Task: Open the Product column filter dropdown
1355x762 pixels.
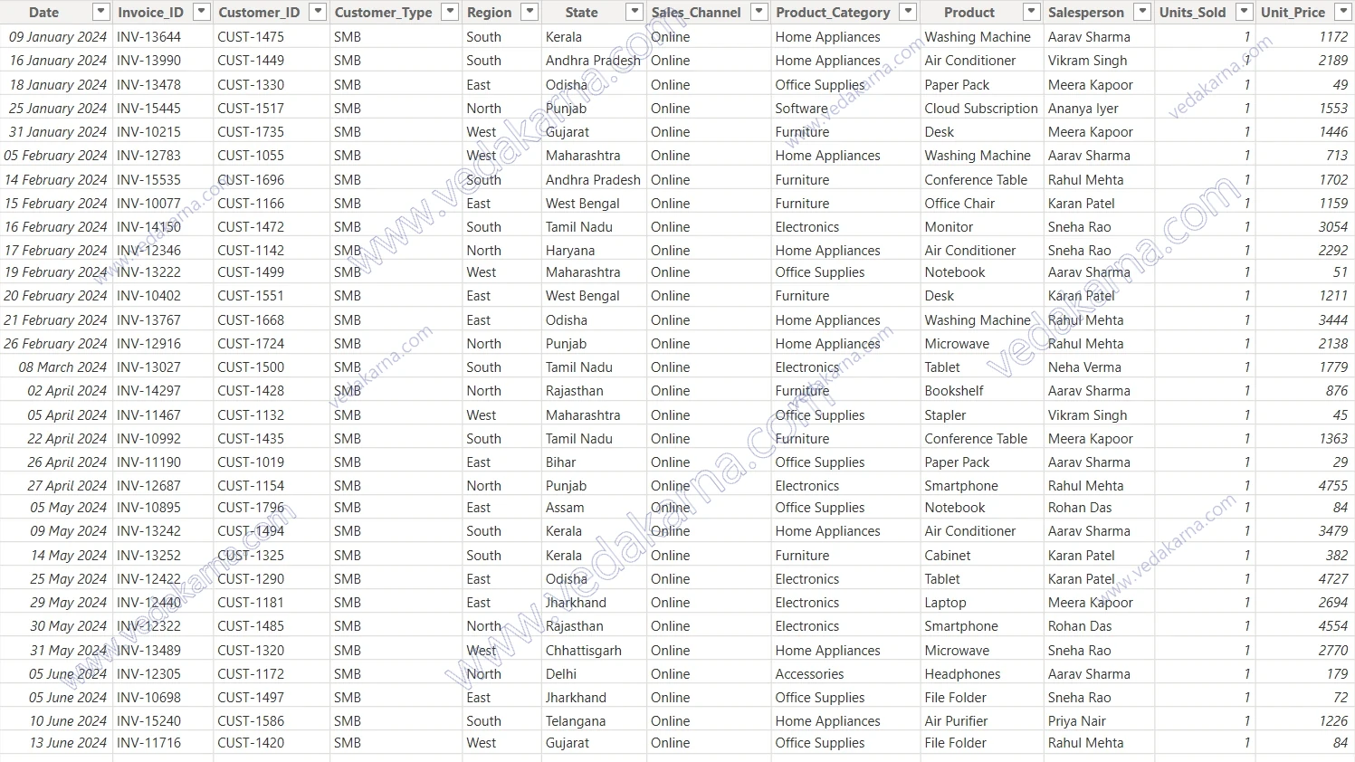Action: tap(1032, 12)
